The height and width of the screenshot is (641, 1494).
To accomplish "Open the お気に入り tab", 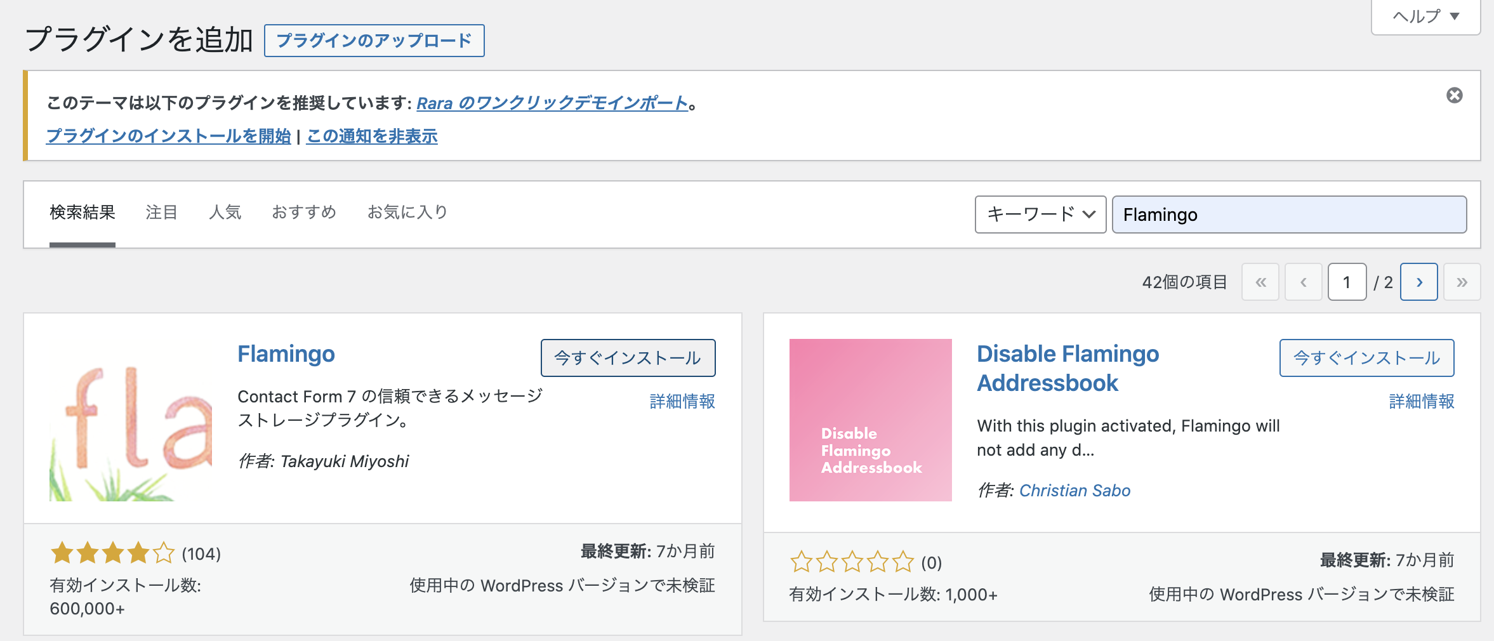I will coord(407,213).
